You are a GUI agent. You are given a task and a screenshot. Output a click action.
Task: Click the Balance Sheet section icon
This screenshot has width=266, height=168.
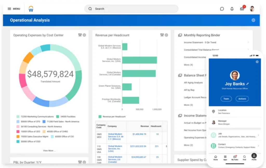(180, 75)
